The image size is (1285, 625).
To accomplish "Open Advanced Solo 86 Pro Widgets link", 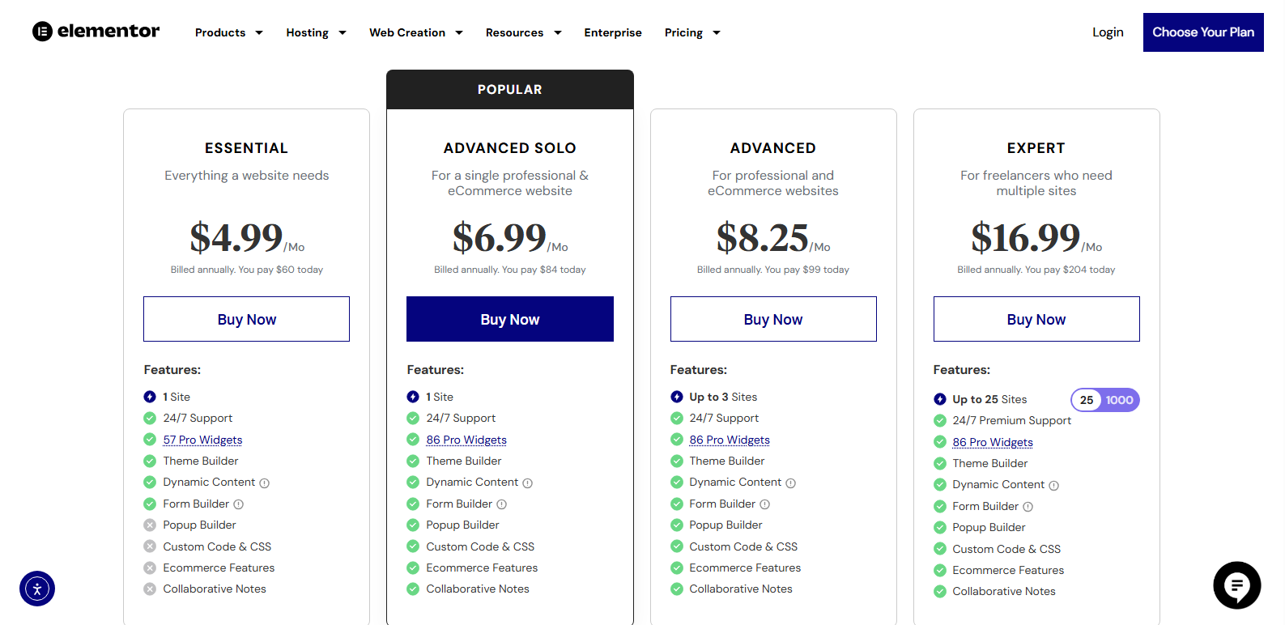I will pos(466,440).
